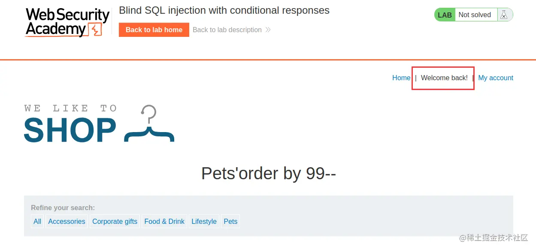Filter products by Accessories category
The height and width of the screenshot is (250, 536).
(67, 221)
